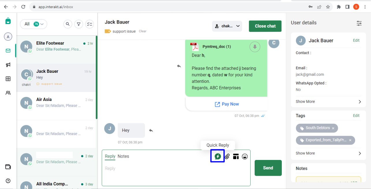371x189 pixels.
Task: Open the agent assignment dropdown
Action: tap(227, 26)
